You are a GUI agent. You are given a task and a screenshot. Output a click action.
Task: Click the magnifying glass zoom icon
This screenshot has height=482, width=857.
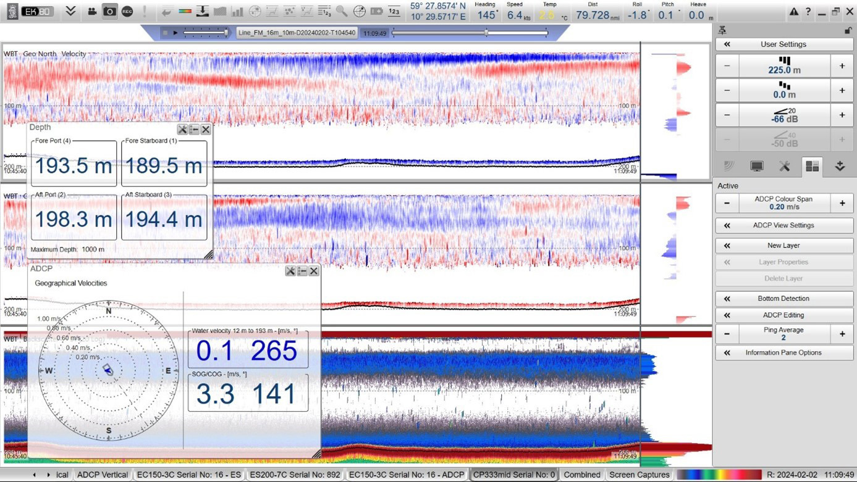[341, 11]
